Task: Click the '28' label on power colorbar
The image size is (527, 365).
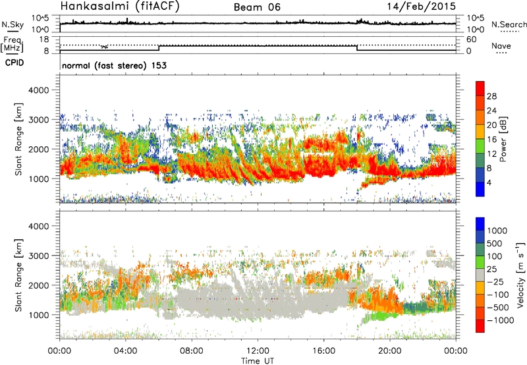Action: click(491, 96)
